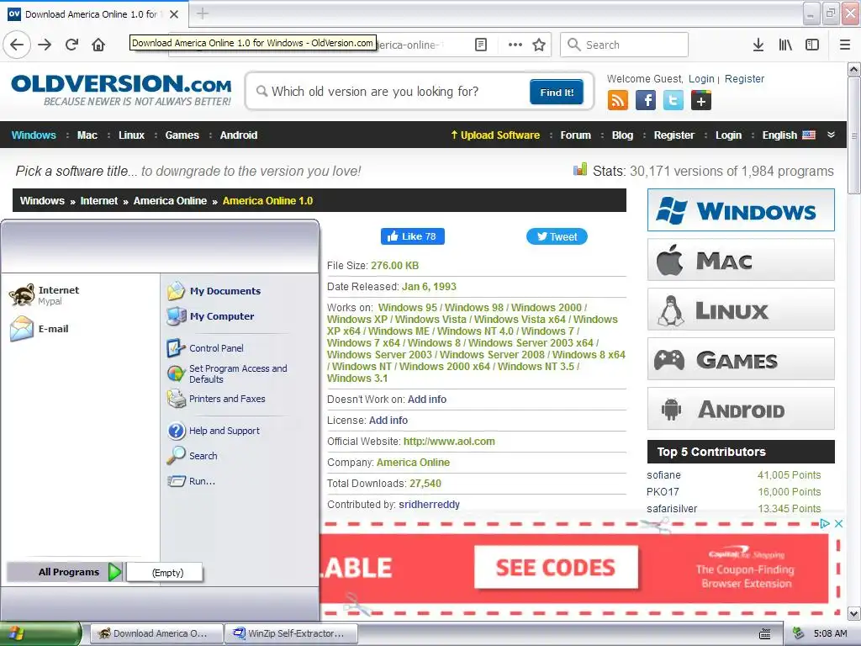
Task: Show sidebars toolbar icon
Action: [812, 45]
